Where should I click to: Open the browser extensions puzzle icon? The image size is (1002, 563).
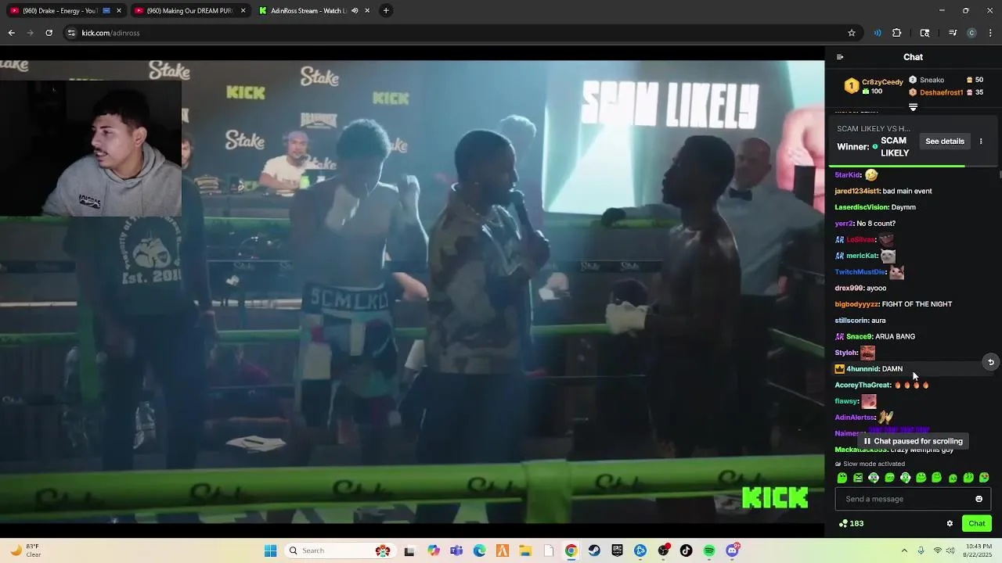[x=897, y=33]
